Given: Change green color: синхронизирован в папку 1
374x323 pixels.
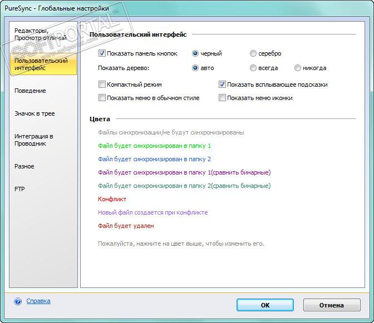Looking at the screenshot, I should [154, 146].
